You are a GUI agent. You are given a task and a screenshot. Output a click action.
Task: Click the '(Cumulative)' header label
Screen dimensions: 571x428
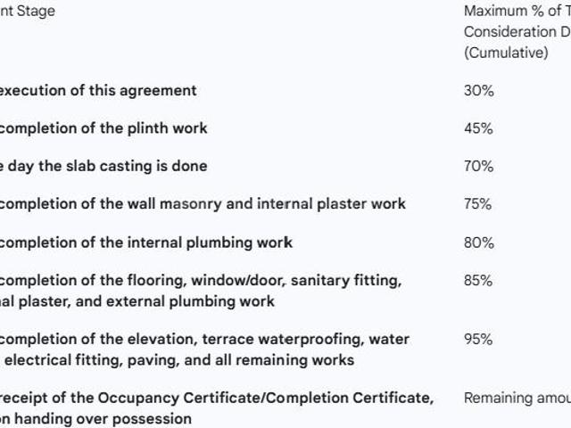[506, 53]
